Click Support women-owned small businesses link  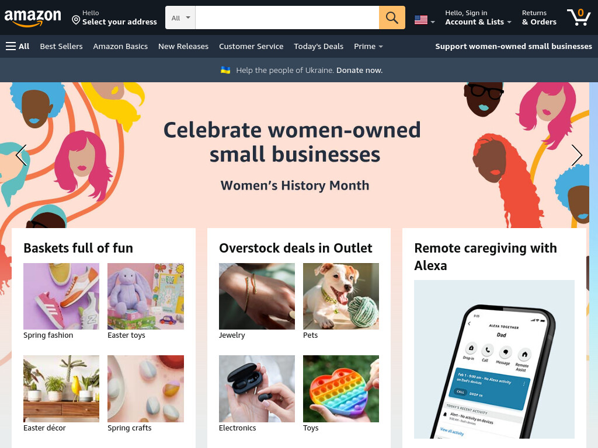coord(513,46)
